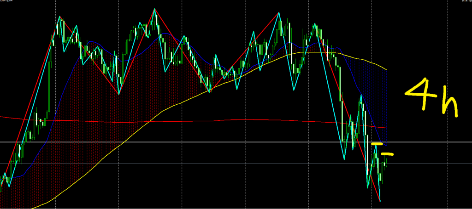Click the right end of red average line
This screenshot has height=209, width=472.
[x=385, y=127]
